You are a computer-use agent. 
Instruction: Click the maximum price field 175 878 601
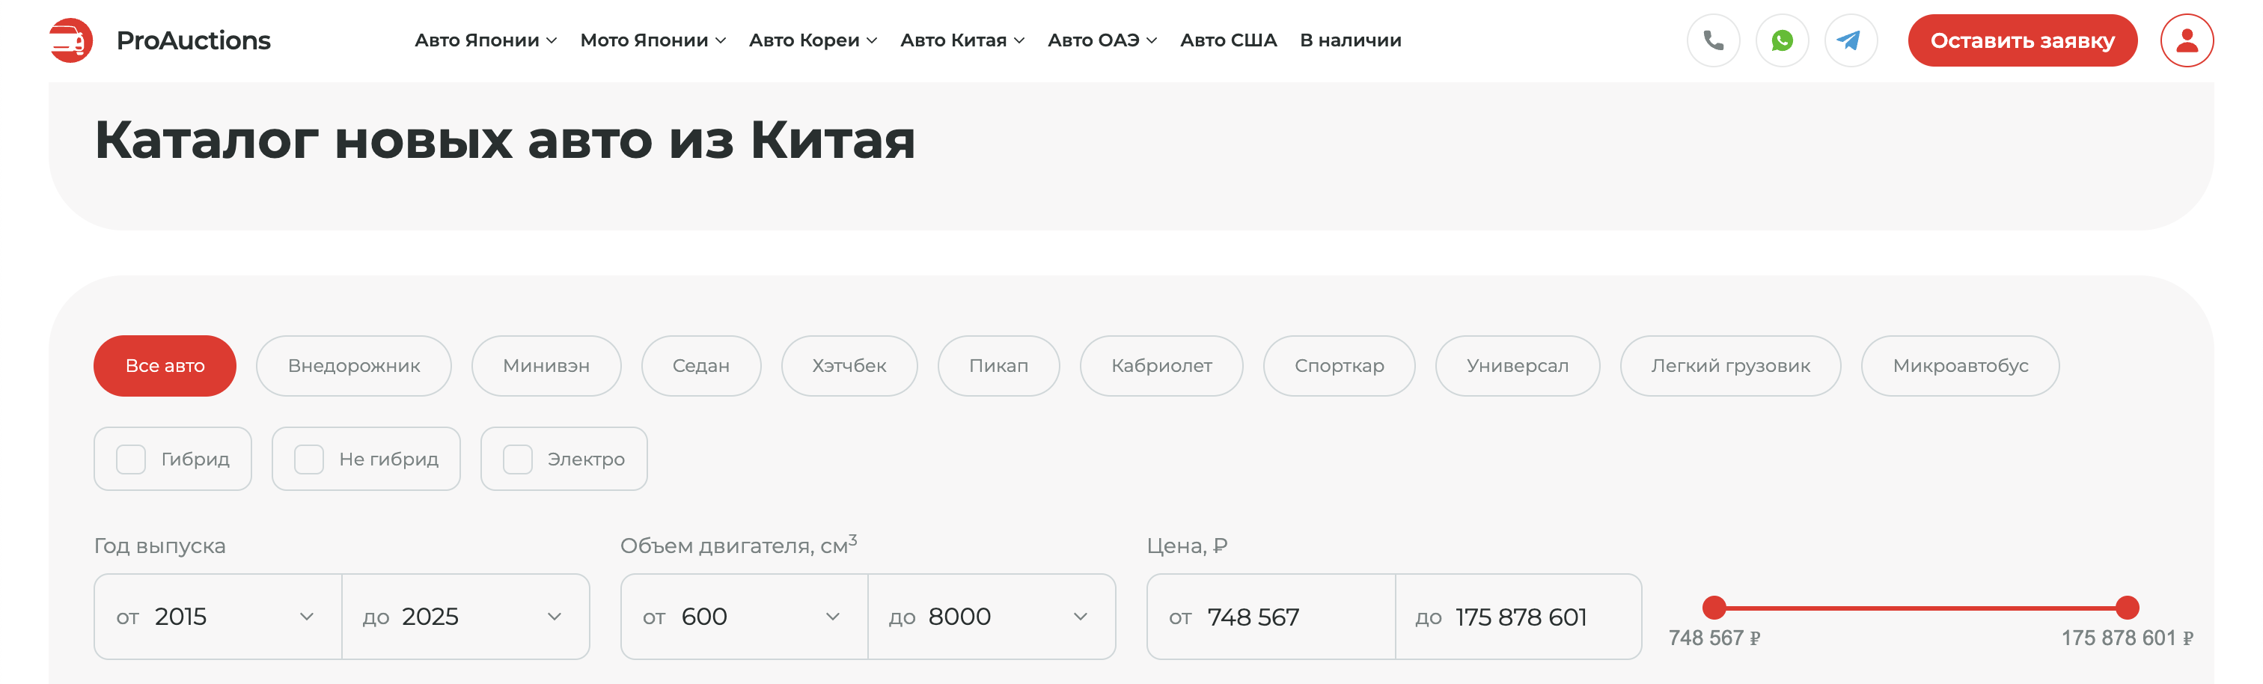coord(1518,617)
